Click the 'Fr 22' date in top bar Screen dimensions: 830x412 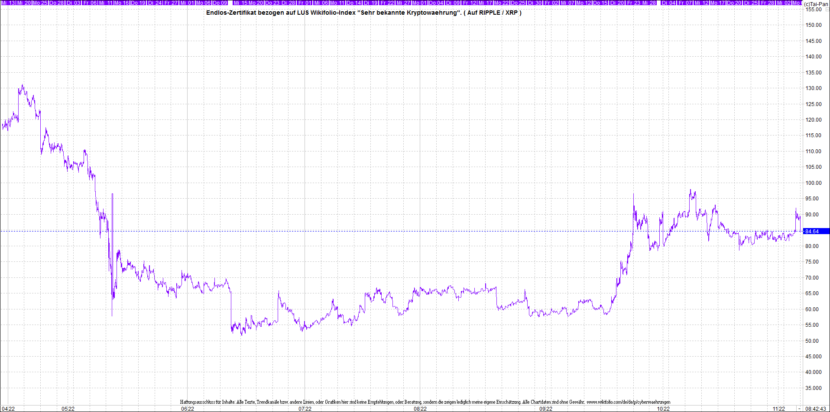click(387, 3)
